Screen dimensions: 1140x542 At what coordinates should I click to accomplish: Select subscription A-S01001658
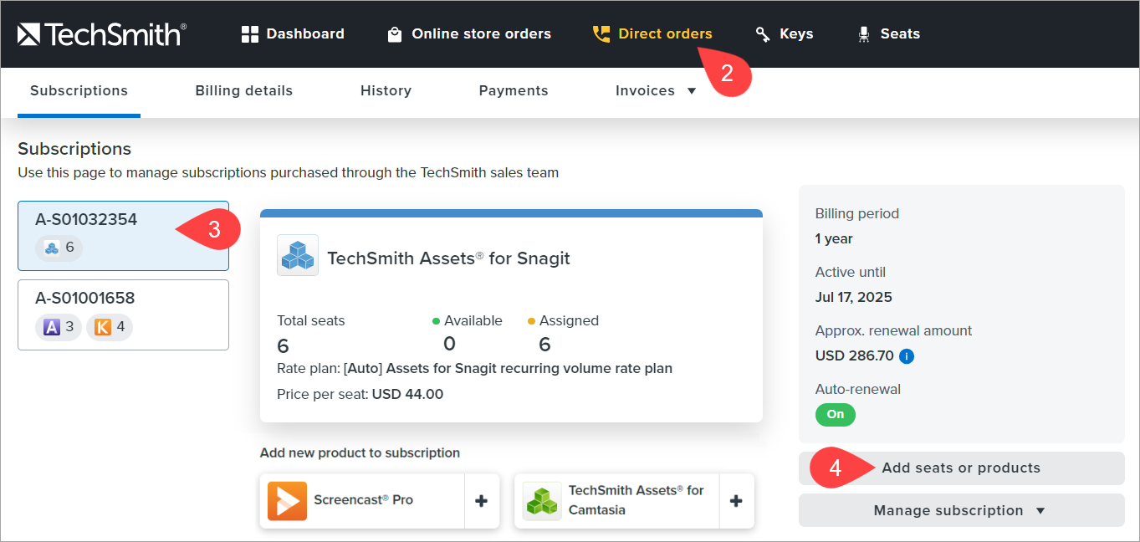123,314
